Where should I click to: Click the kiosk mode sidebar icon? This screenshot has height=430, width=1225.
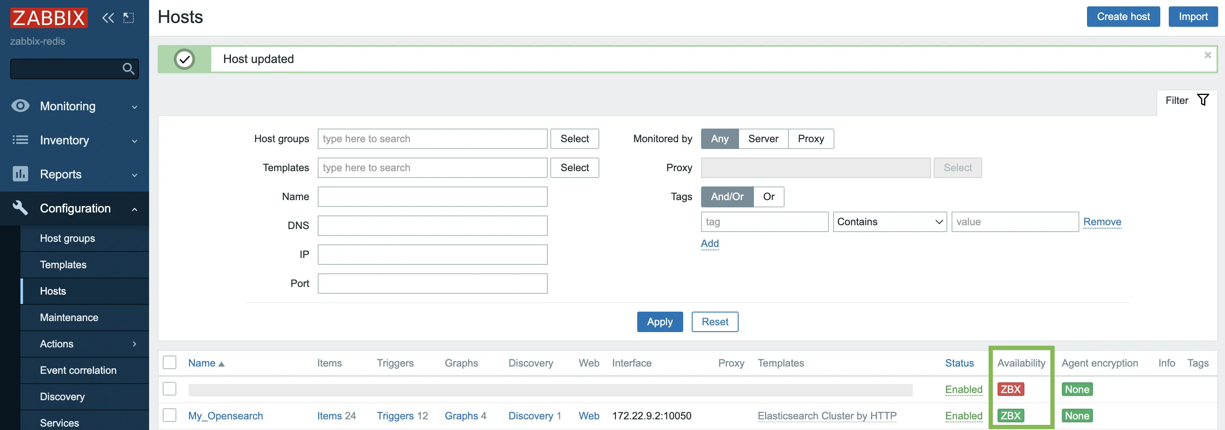128,18
